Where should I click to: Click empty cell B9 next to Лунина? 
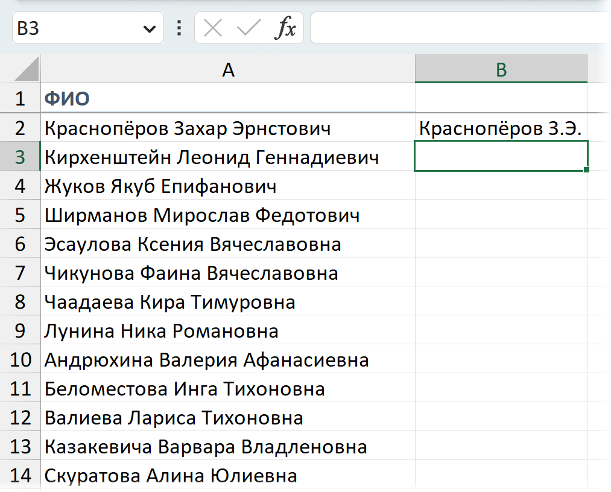click(x=501, y=330)
